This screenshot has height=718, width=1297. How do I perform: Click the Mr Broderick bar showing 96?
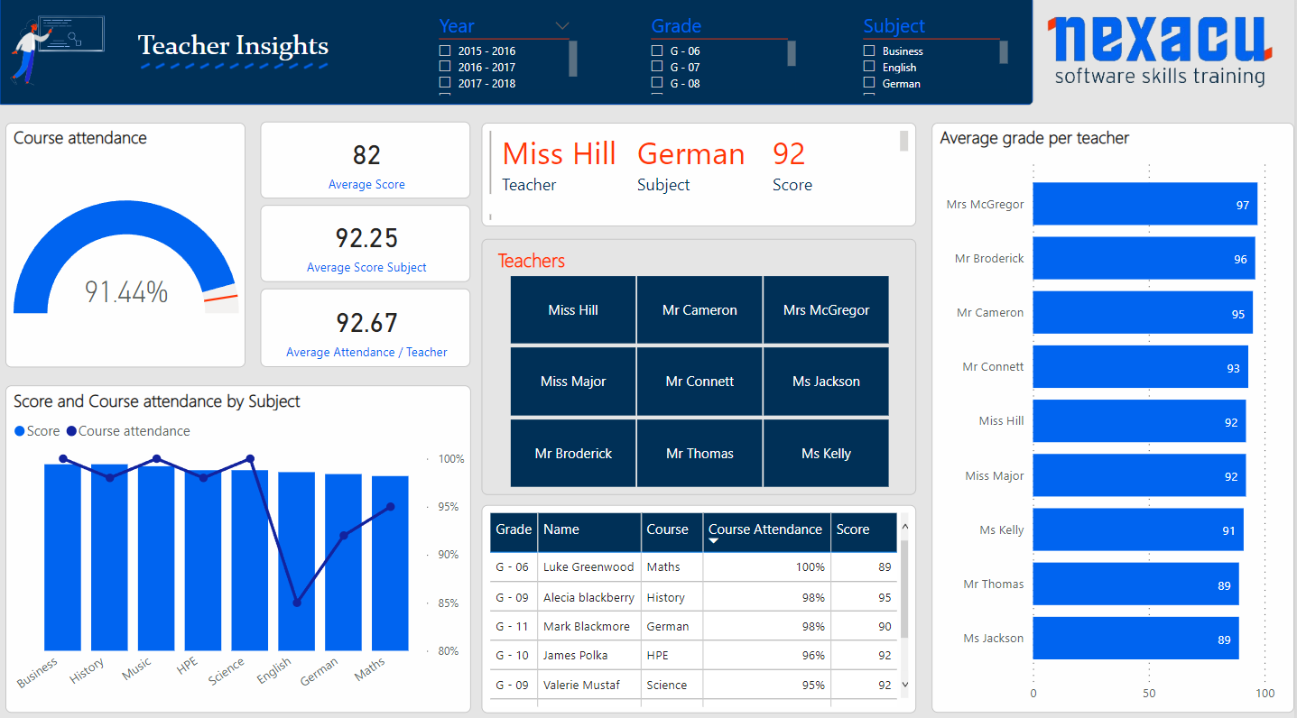pyautogui.click(x=1144, y=258)
